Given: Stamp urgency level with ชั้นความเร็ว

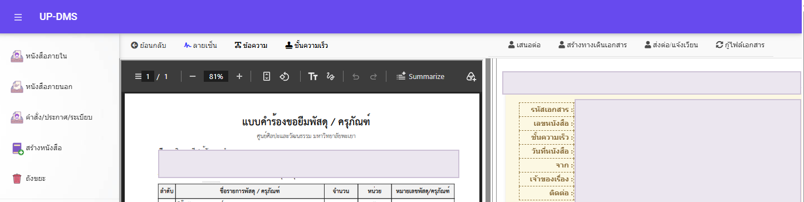Looking at the screenshot, I should [x=306, y=45].
